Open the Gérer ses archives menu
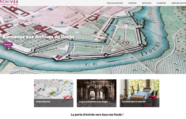The width and height of the screenshot is (186, 119). coord(179,3)
